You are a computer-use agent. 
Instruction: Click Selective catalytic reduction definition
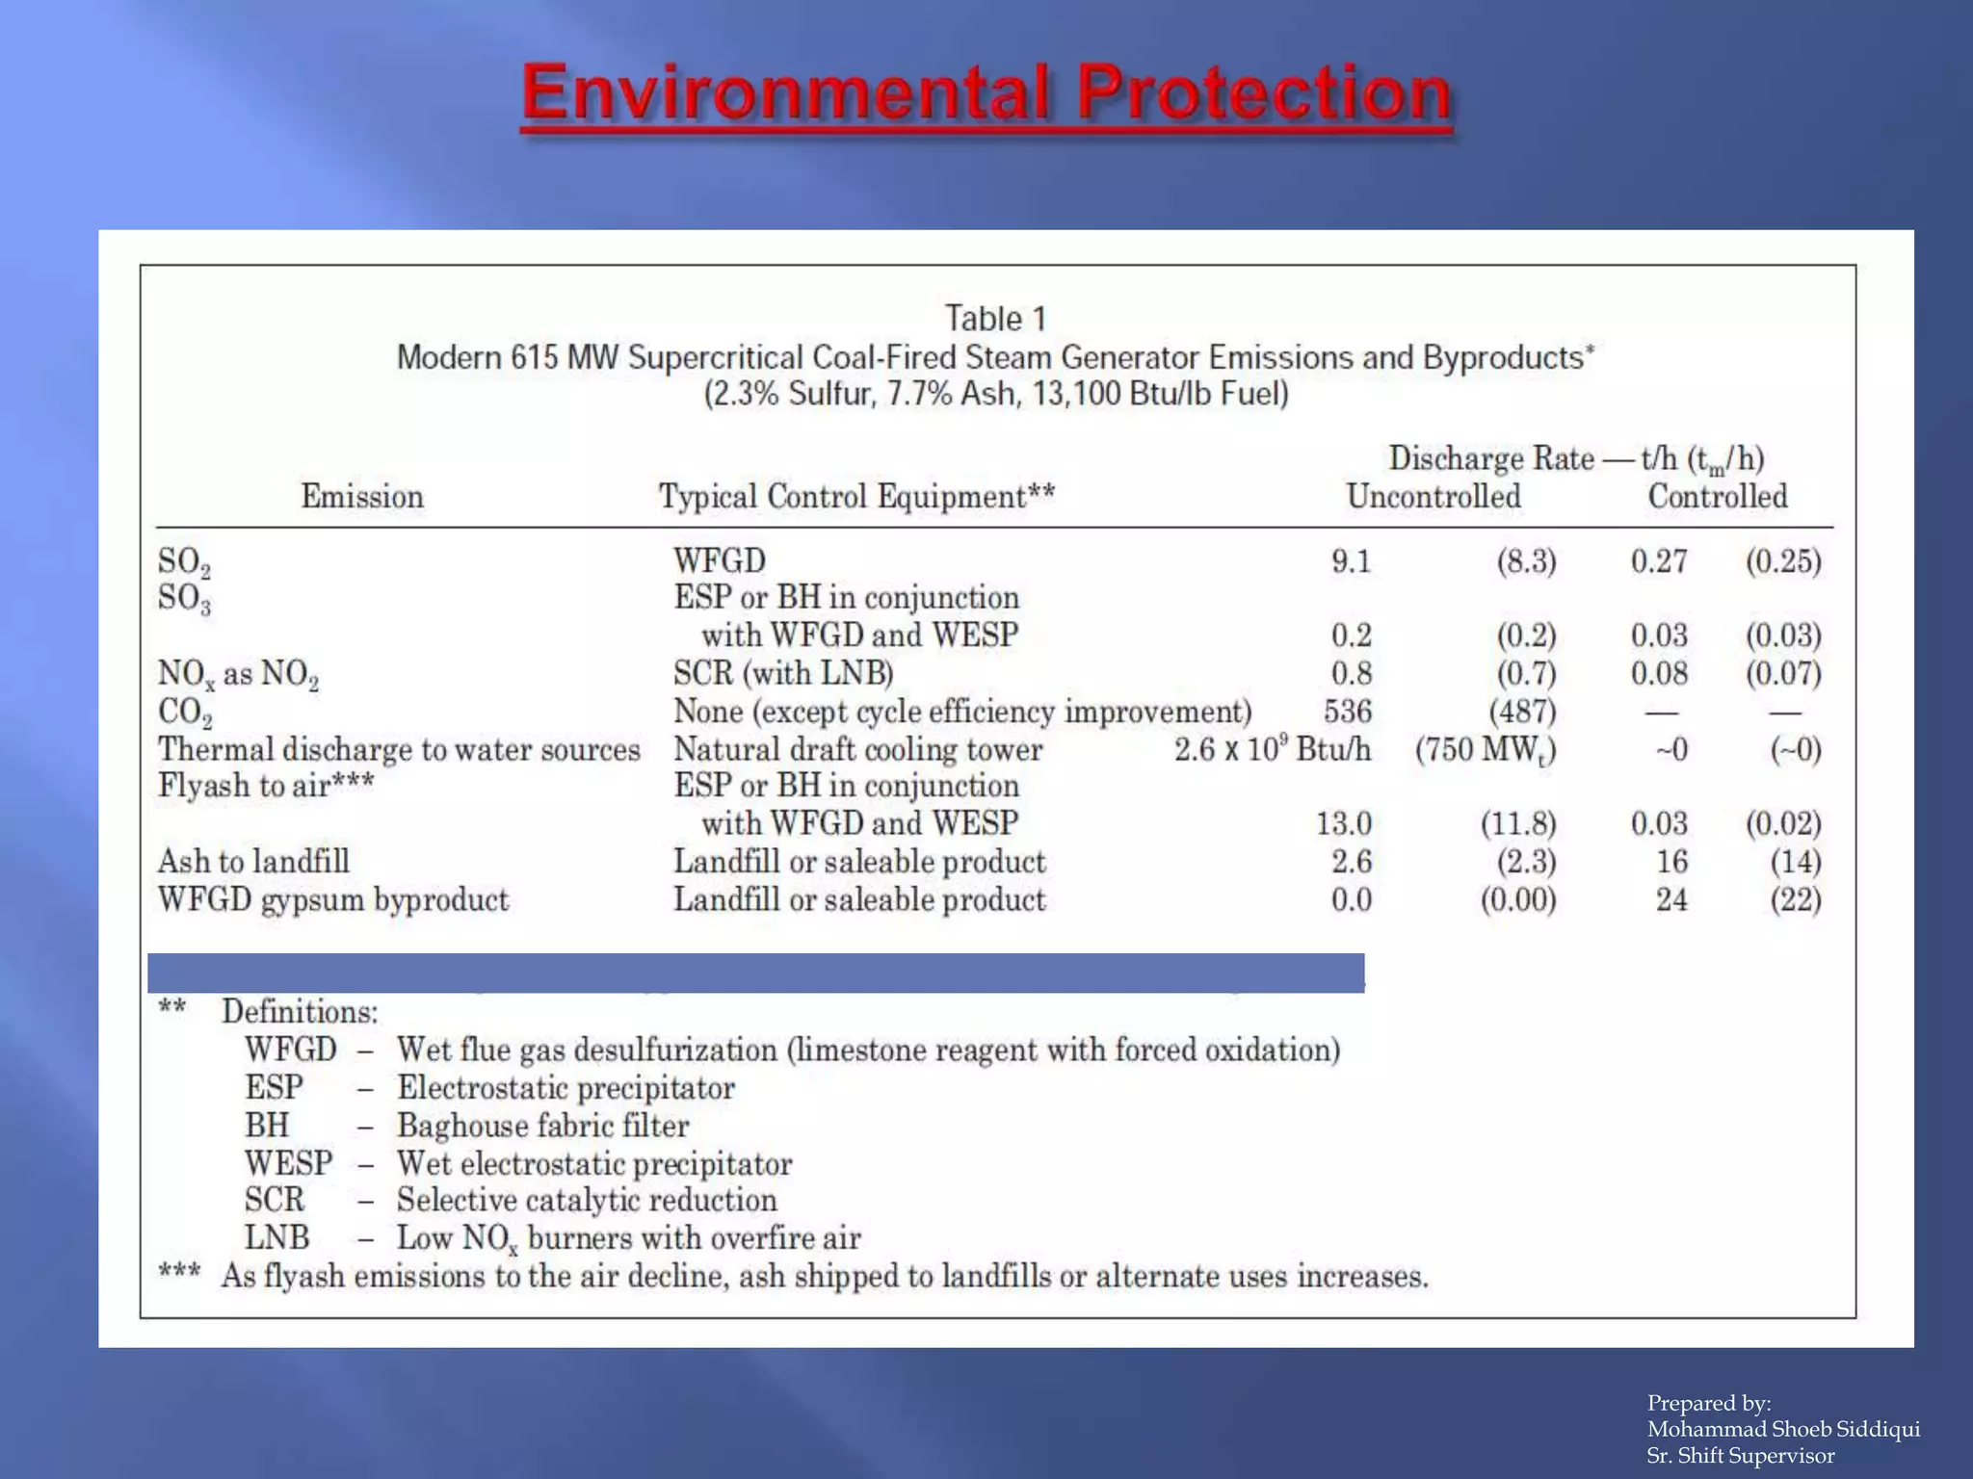point(587,1200)
